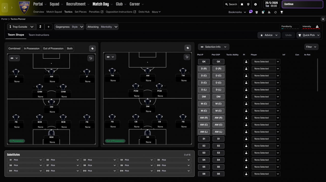Toggle grid icon on Out of Possession pitch

187,57
